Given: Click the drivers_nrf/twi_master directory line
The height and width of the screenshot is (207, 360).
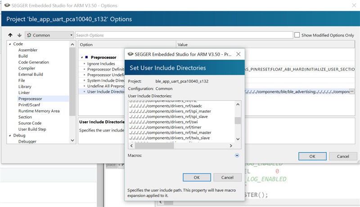Looking at the screenshot, I should (x=170, y=132).
